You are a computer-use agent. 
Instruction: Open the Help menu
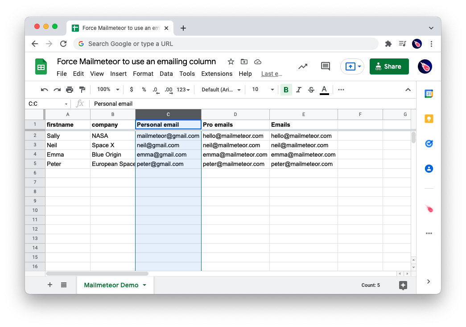[x=245, y=74]
